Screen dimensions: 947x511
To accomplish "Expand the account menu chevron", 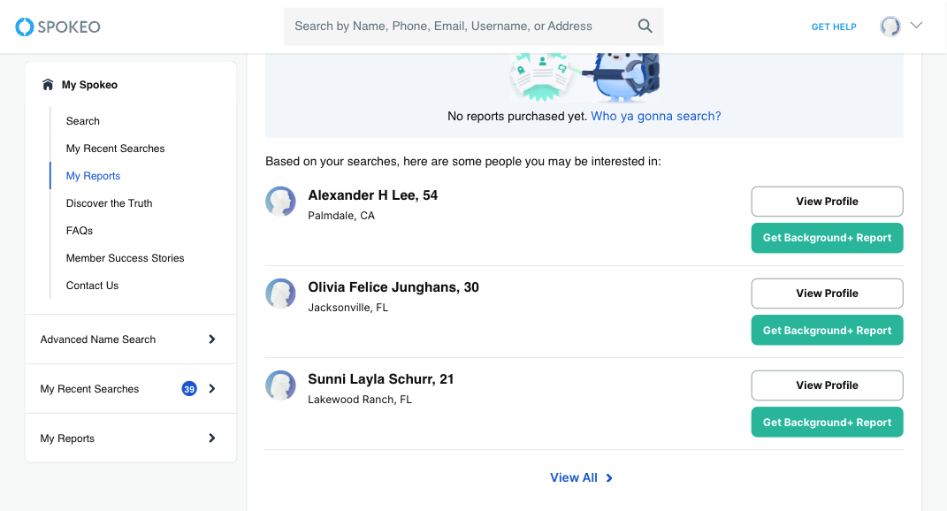I will point(916,26).
